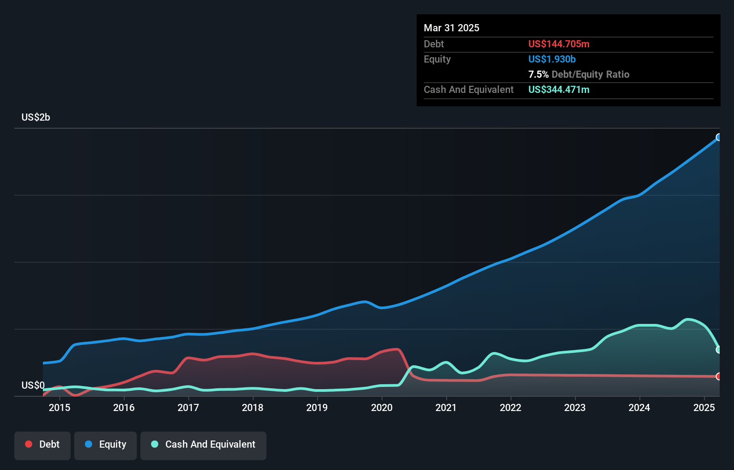The image size is (734, 470).
Task: Click the 2018 x-axis label
Action: tap(253, 407)
